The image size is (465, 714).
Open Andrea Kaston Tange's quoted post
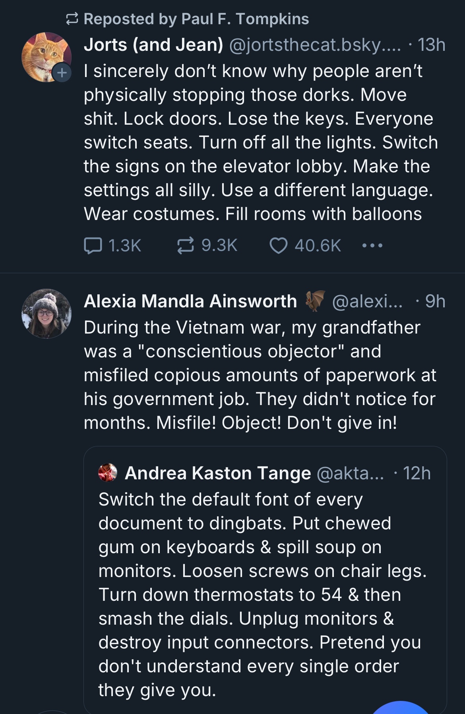[x=262, y=596]
